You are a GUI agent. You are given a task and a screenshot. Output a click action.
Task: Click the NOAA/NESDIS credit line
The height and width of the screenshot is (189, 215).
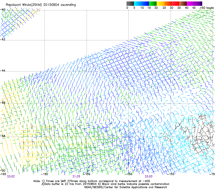click(x=126, y=187)
